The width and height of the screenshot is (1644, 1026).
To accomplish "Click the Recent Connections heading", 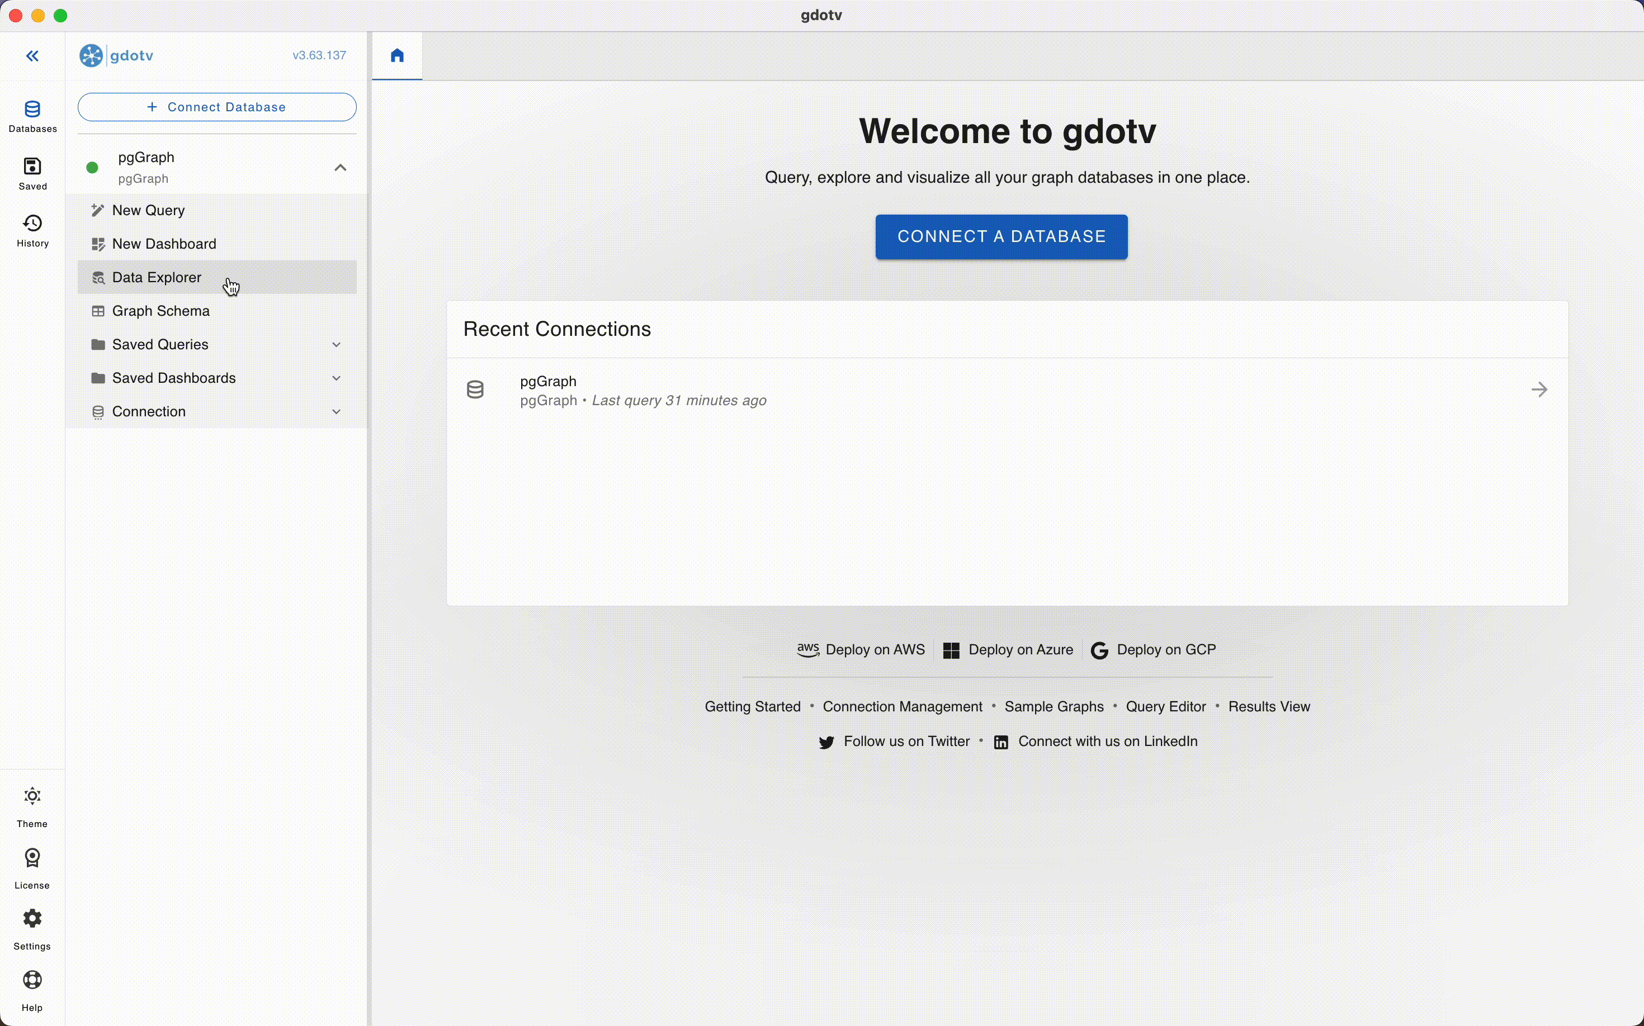I will point(557,330).
